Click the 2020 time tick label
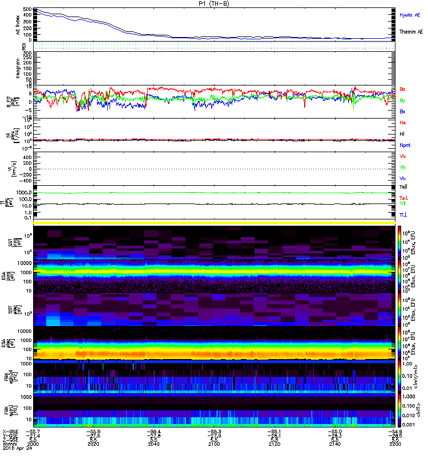The height and width of the screenshot is (456, 428). point(93,444)
